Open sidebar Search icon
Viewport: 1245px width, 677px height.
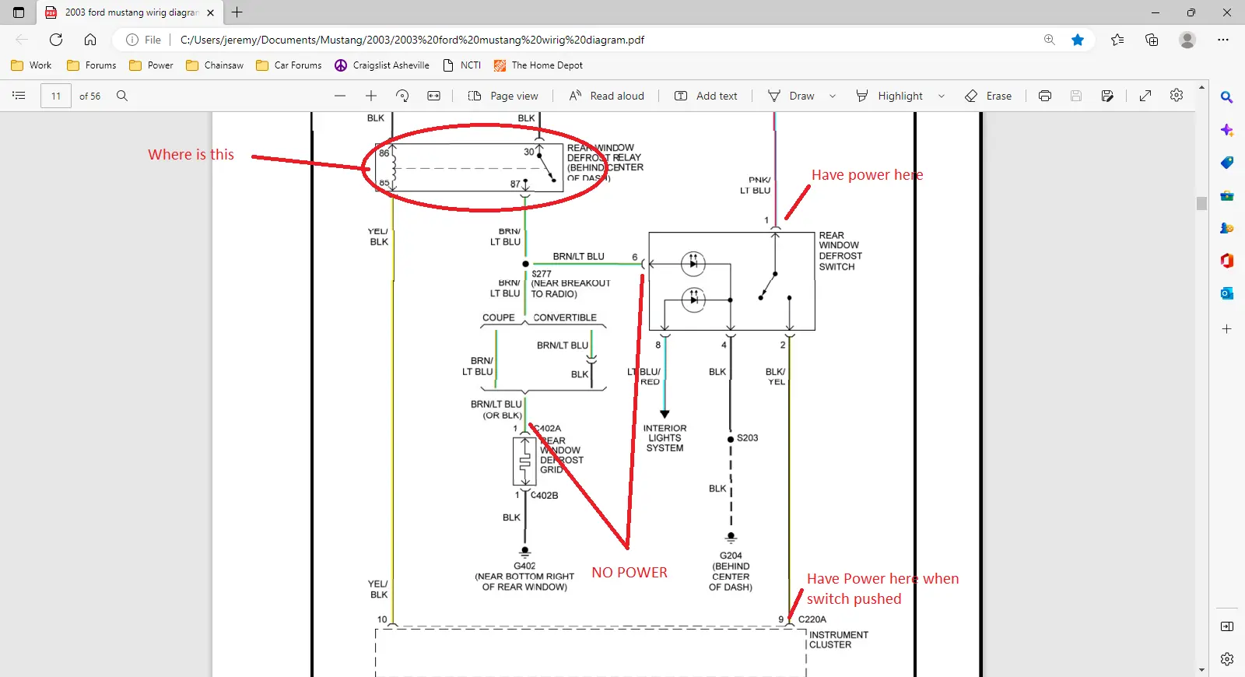coord(1227,97)
